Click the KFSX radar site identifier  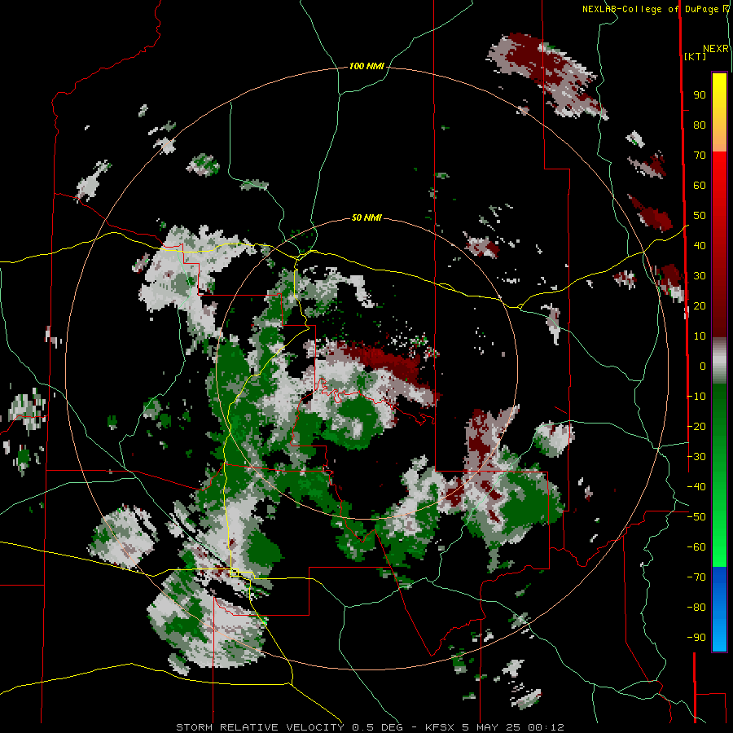tap(441, 727)
